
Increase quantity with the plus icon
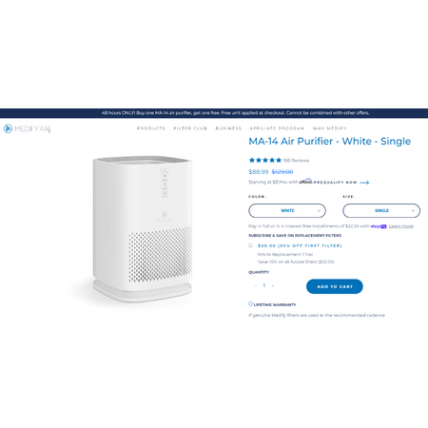273,285
